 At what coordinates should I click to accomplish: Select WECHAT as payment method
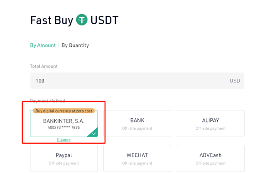pos(137,158)
